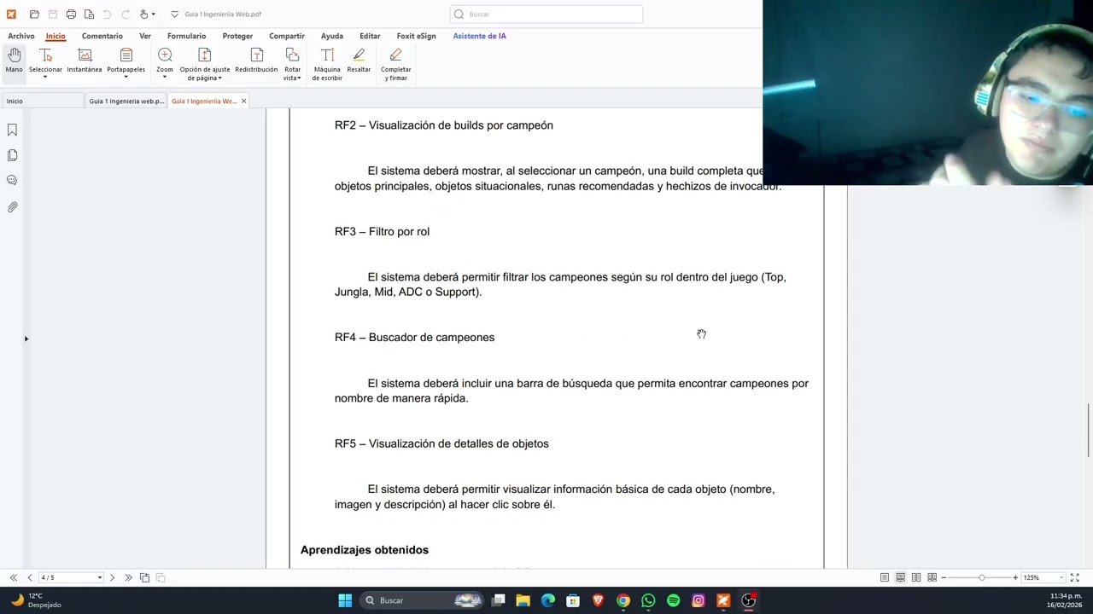The image size is (1093, 614).
Task: Switch to Guia 1 Ingenieria web.p... tab
Action: 126,101
